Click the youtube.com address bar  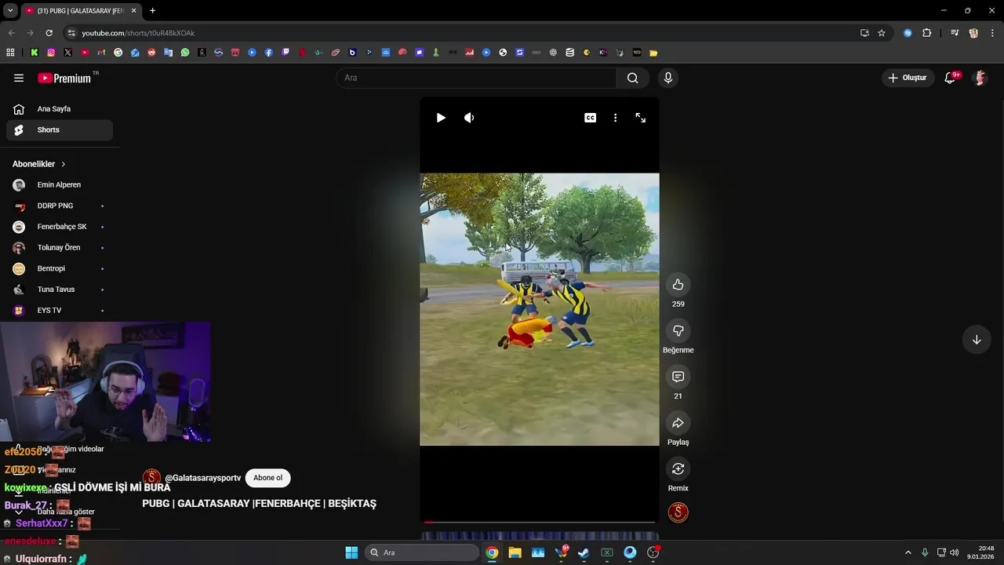463,33
